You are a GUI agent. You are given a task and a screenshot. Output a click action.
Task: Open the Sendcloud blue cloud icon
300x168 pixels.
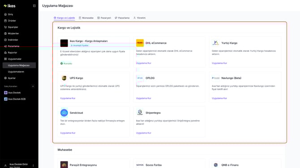click(x=64, y=113)
